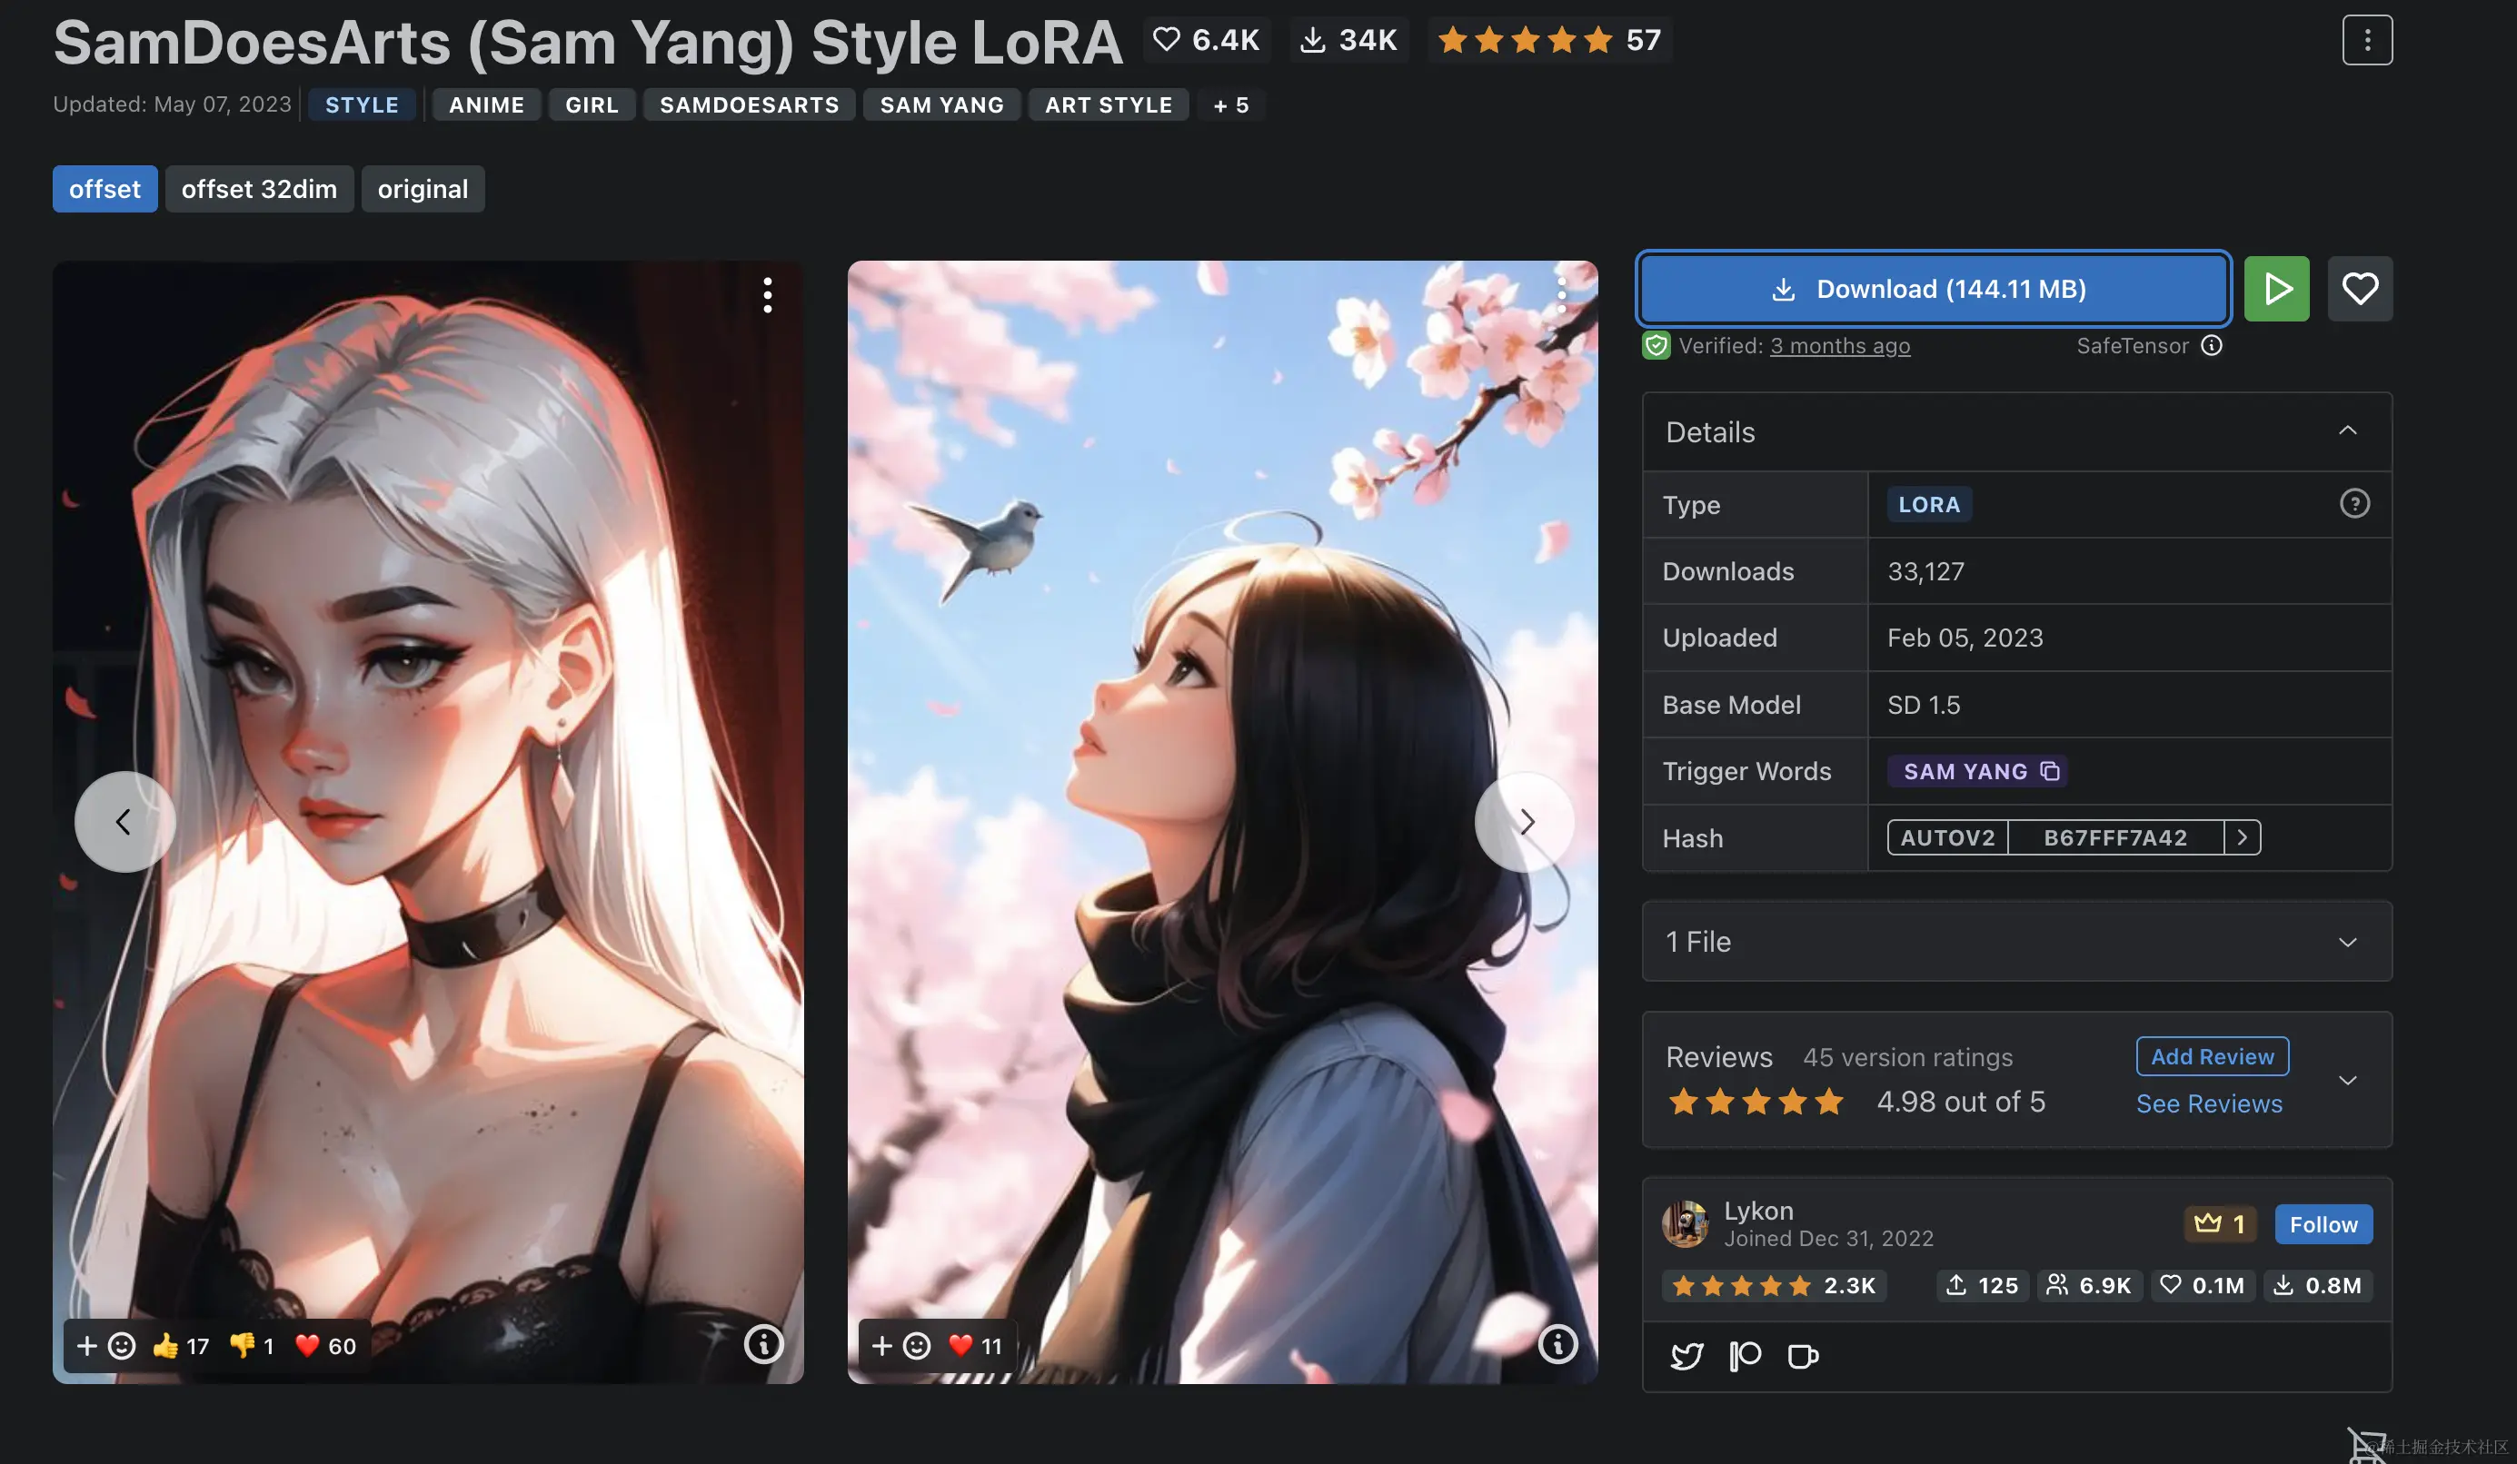Open the Ko-fi coffee cup link icon
This screenshot has height=1464, width=2517.
click(1802, 1356)
